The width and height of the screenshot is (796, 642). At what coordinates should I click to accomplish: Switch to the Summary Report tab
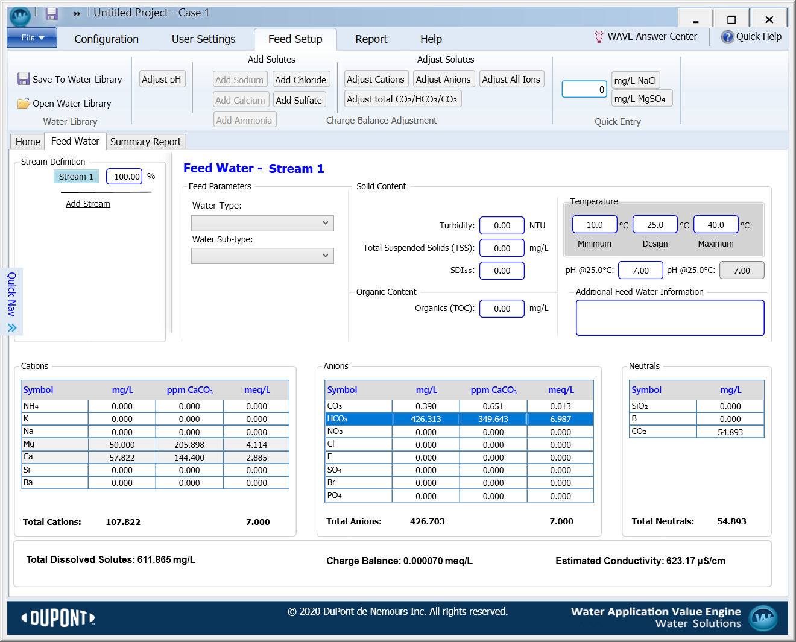[145, 142]
